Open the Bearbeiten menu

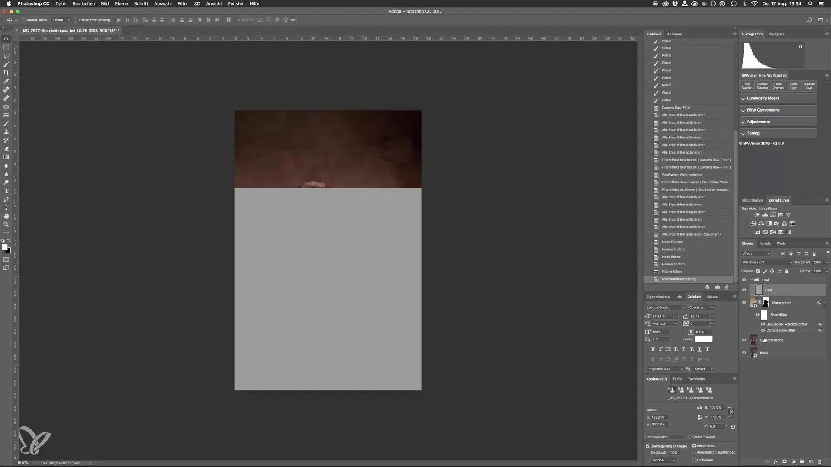click(84, 3)
